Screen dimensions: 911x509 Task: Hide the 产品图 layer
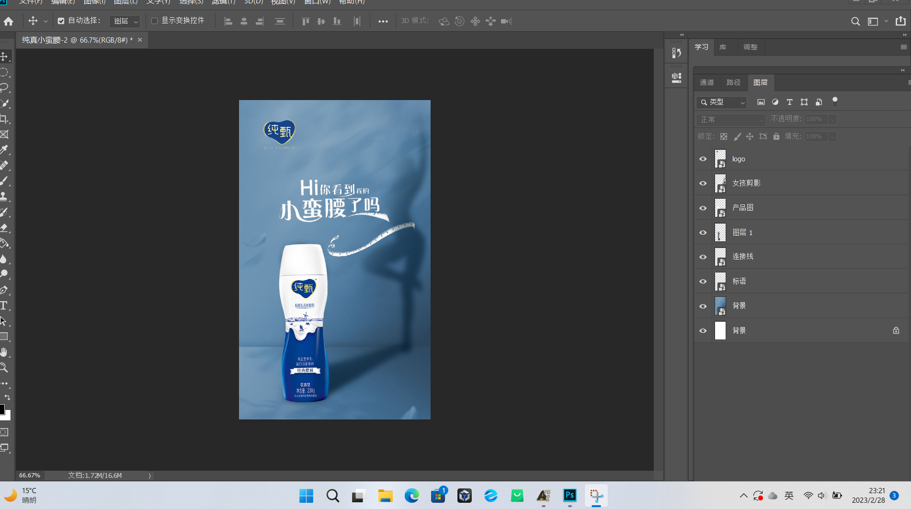703,208
